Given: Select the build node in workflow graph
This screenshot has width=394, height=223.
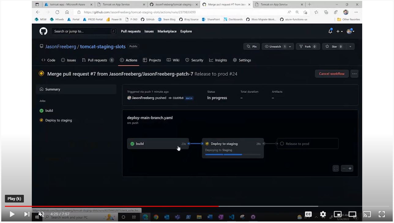Looking at the screenshot, I should click(x=158, y=144).
